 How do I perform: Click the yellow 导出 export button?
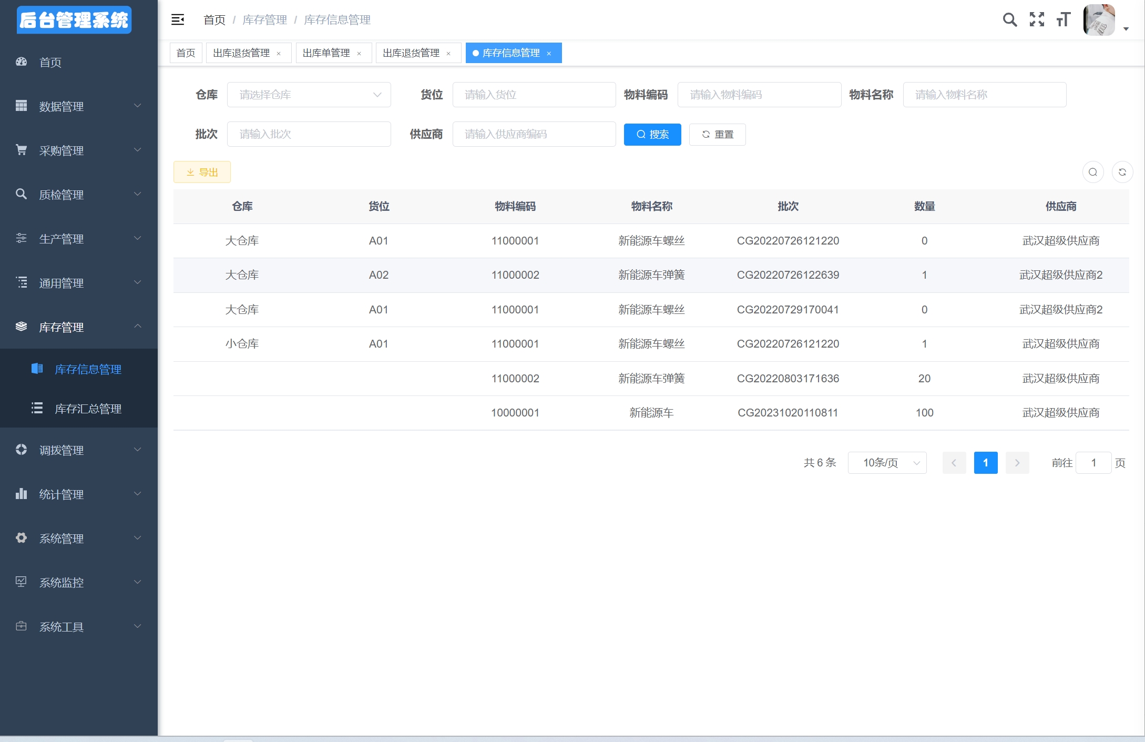click(x=202, y=172)
